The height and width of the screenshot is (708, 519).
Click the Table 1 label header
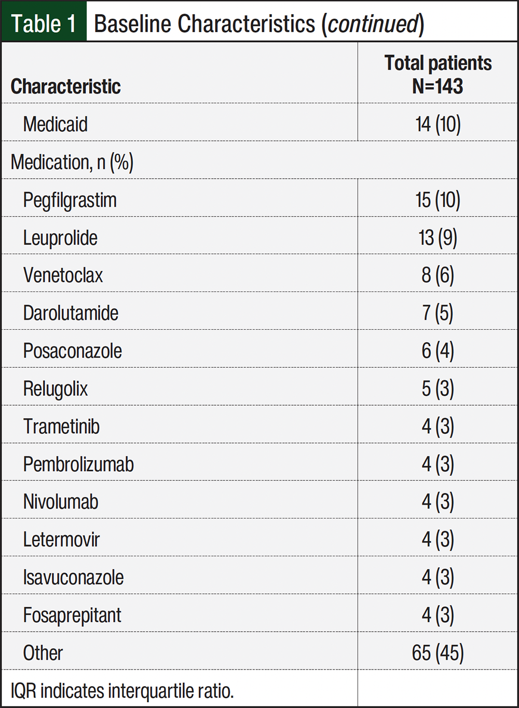click(x=44, y=23)
